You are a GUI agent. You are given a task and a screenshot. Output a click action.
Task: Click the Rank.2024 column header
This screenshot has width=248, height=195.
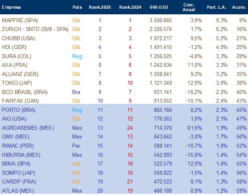(130, 7)
